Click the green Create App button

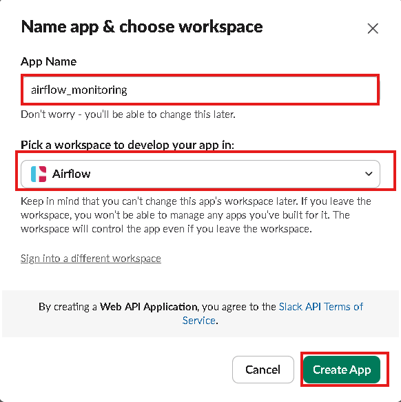(x=342, y=370)
